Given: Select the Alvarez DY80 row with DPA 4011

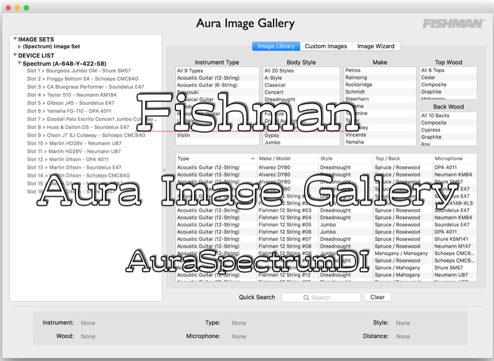Looking at the screenshot, I should pos(326,167).
